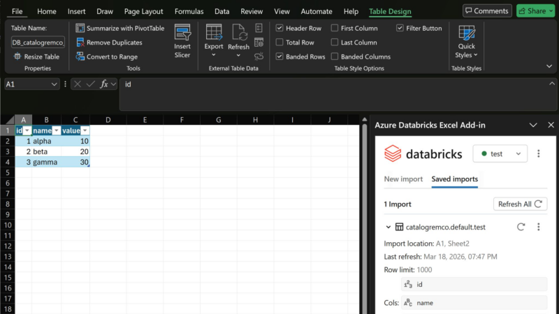Click the Refresh All button
The image size is (559, 314).
tap(520, 204)
